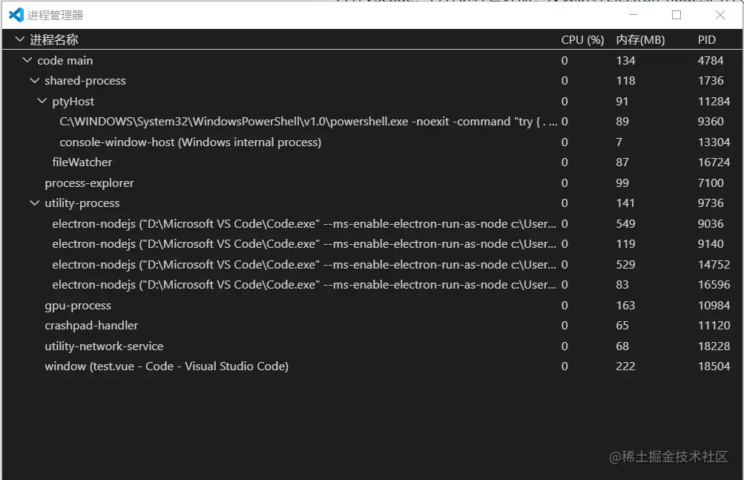Select the fileWatcher process
Image resolution: width=744 pixels, height=480 pixels.
(82, 162)
